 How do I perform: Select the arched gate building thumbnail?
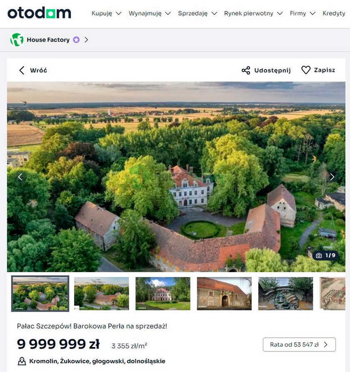pyautogui.click(x=224, y=293)
